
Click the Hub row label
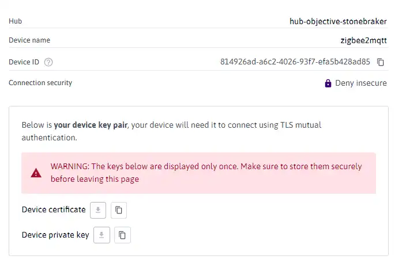tap(15, 21)
